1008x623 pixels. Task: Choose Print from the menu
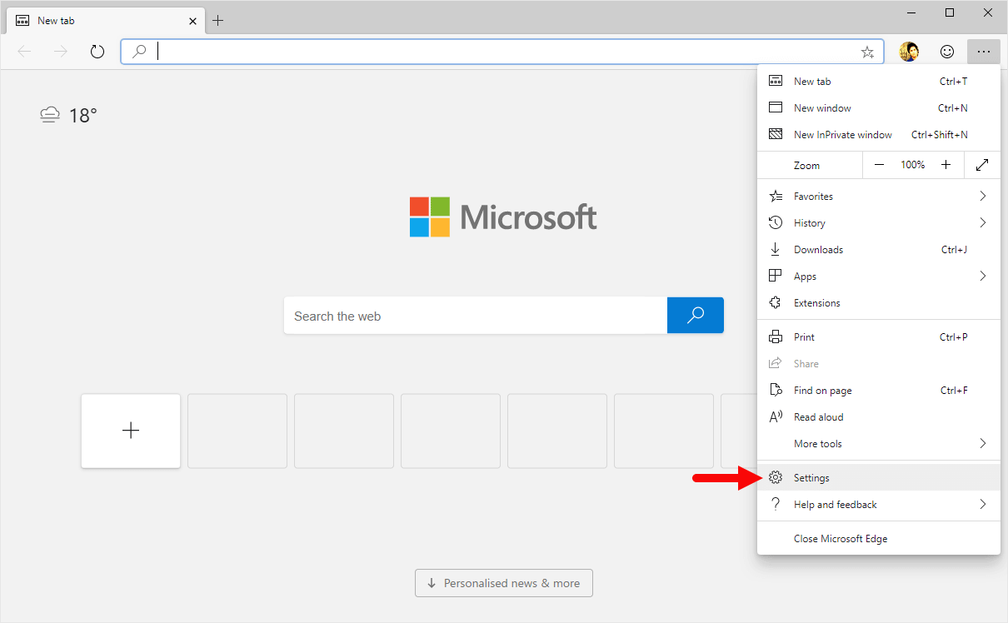[879, 336]
